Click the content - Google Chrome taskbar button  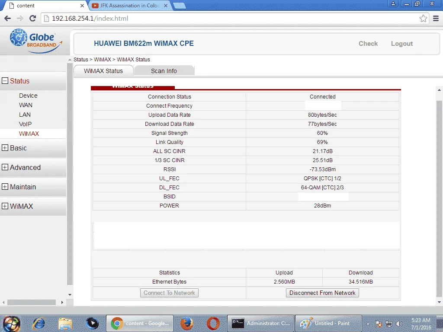[140, 323]
